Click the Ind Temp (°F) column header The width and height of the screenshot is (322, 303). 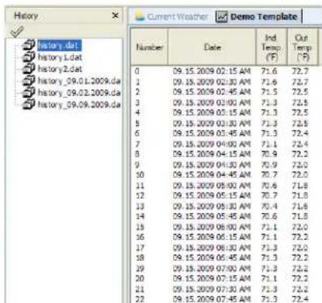(272, 47)
